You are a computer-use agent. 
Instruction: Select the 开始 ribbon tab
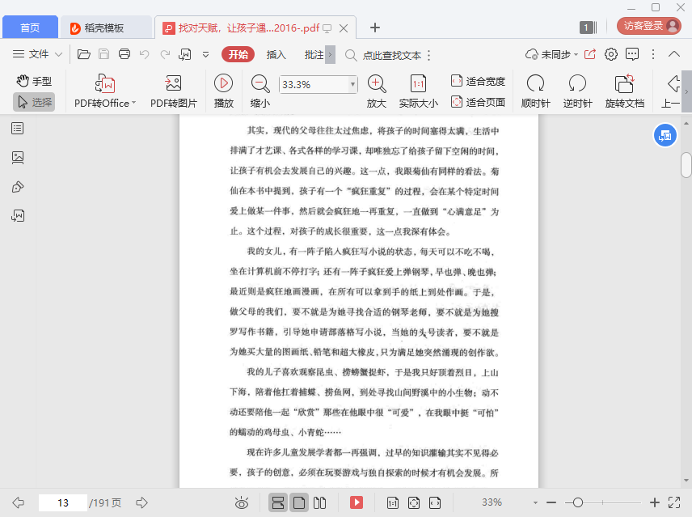[238, 54]
